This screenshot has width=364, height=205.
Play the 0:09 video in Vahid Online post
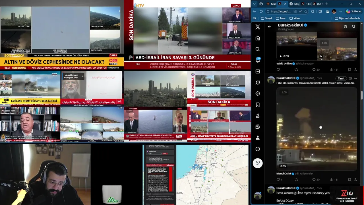(281, 56)
